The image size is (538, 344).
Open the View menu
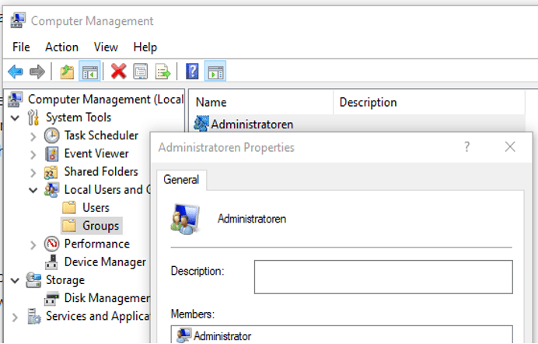point(106,47)
